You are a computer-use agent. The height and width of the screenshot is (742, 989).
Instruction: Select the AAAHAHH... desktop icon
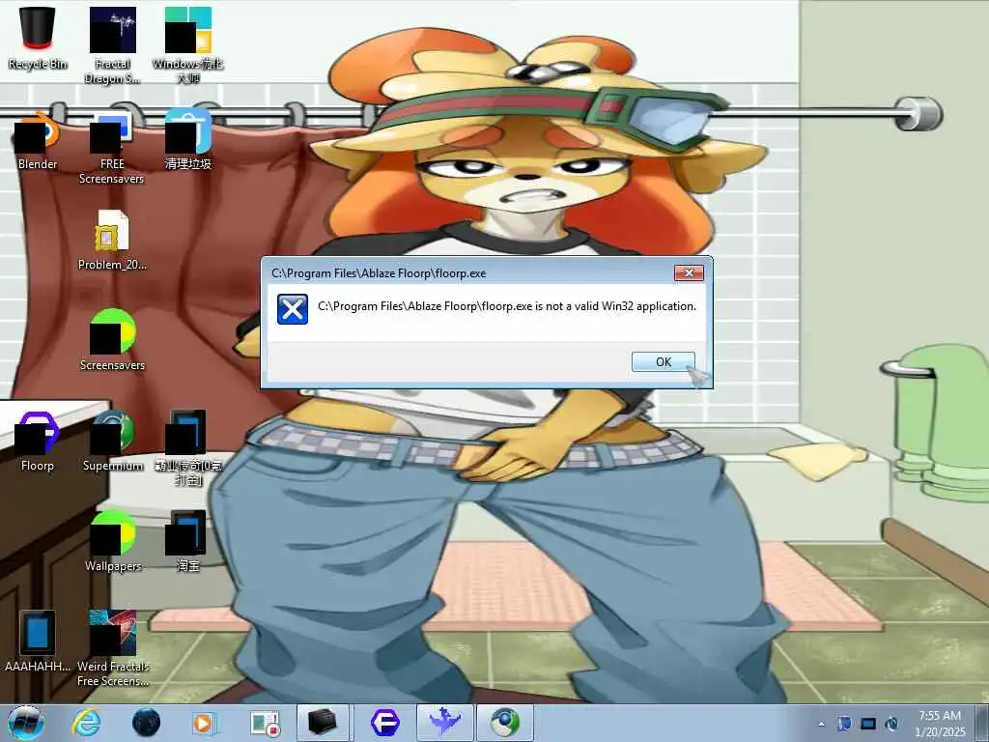(38, 642)
